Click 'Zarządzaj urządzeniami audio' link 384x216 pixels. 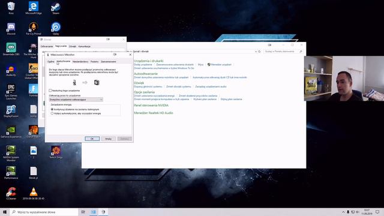point(211,86)
